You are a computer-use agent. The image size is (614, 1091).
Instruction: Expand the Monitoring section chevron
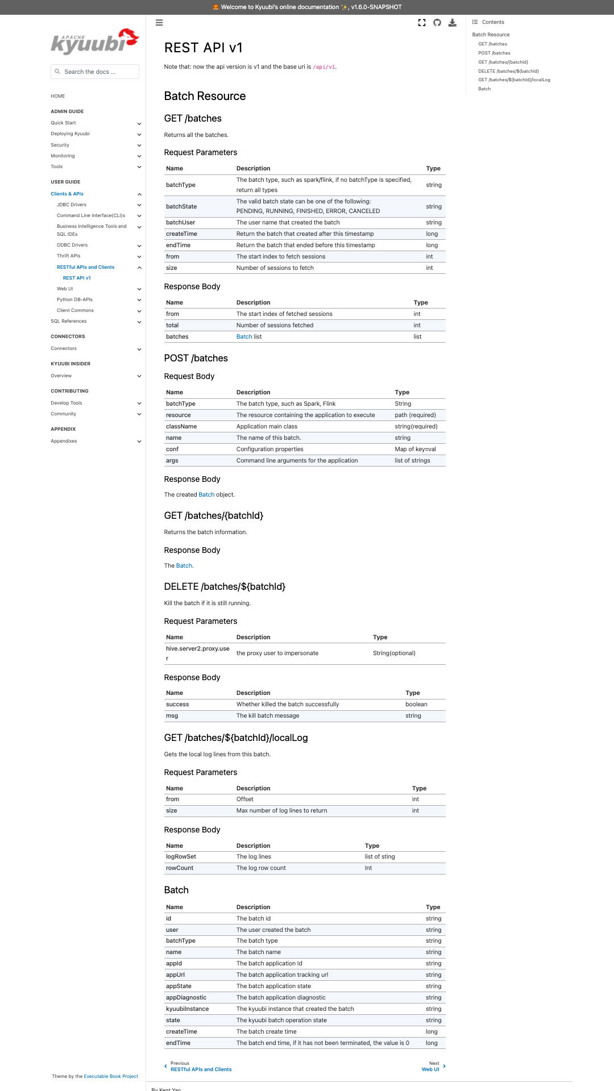click(x=139, y=156)
